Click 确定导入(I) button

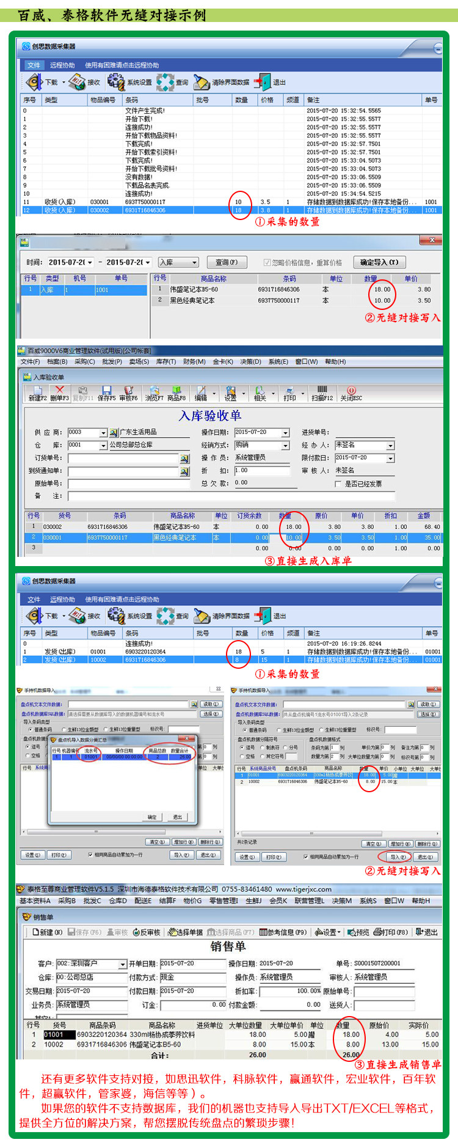tap(379, 262)
